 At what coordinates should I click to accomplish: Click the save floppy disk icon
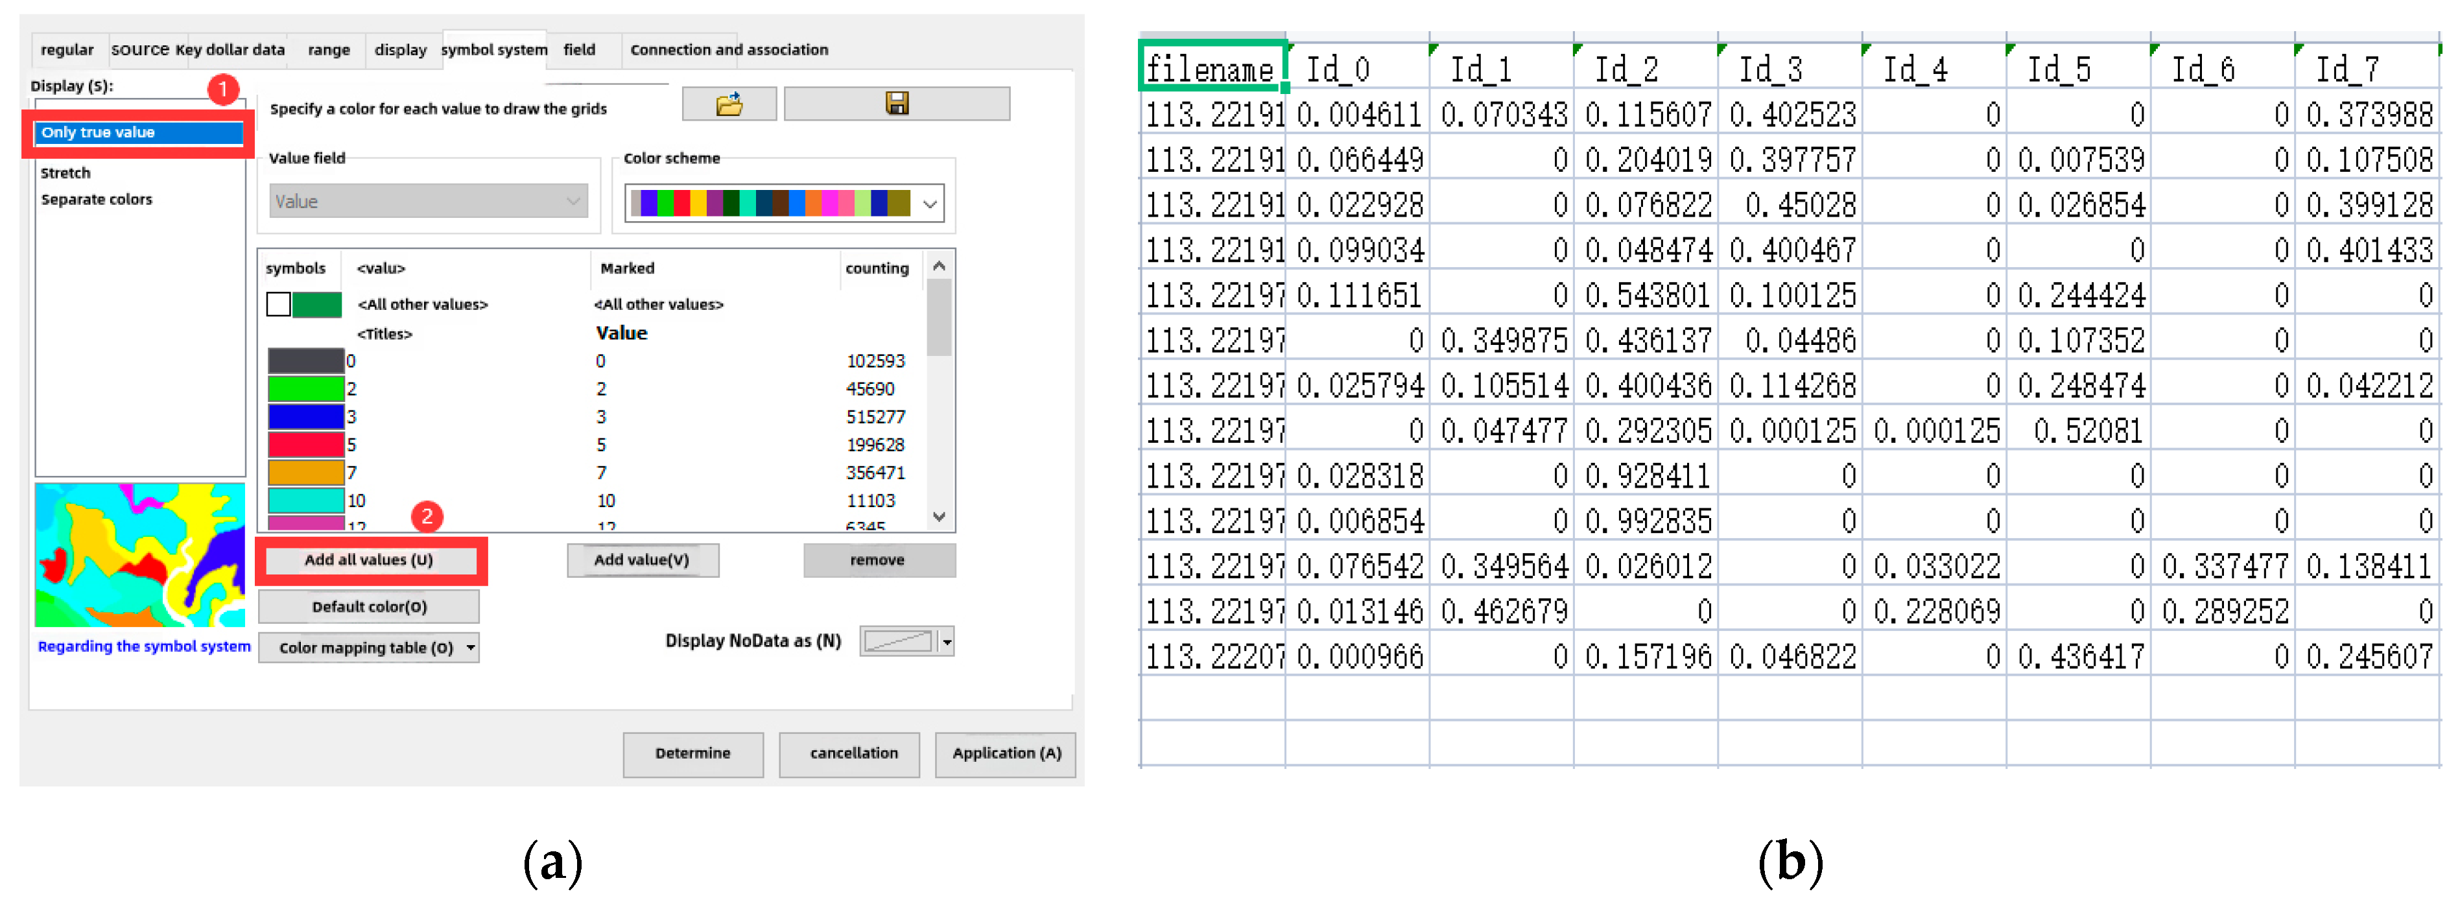[897, 103]
